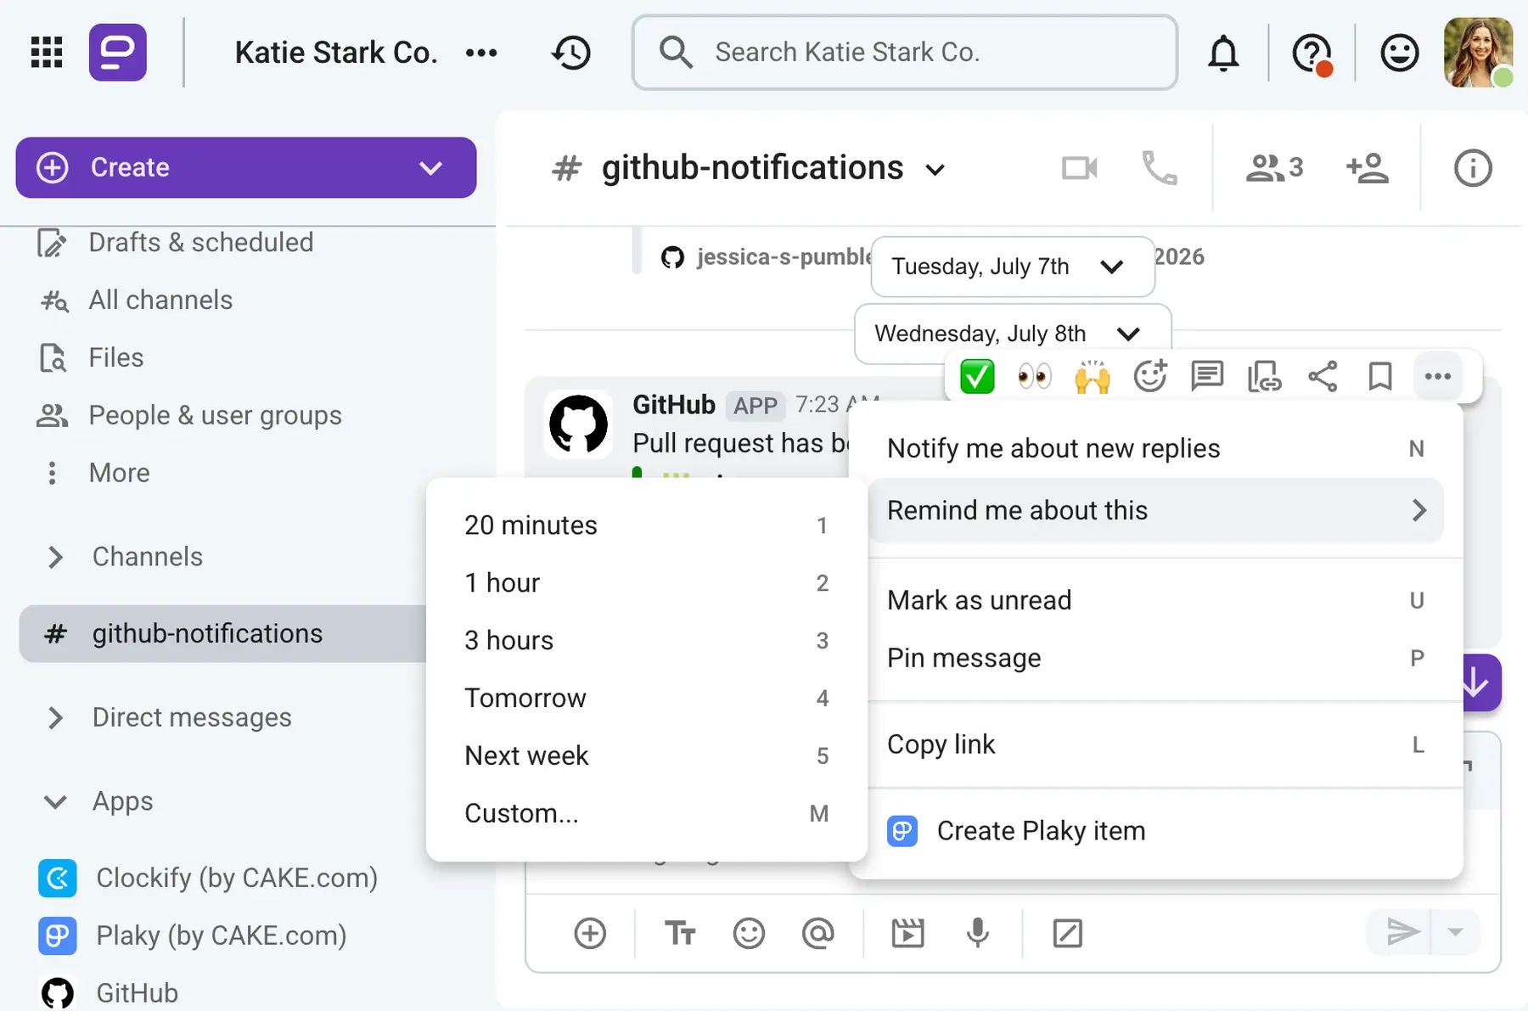Choose Next week reminder
Screen dimensions: 1528x1011
(647, 756)
